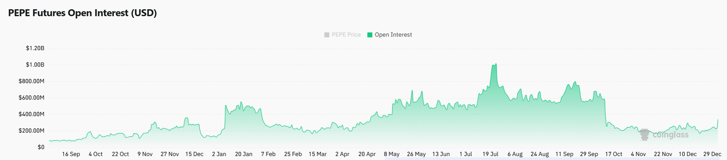The image size is (727, 160).
Task: Click the $0 y-axis label
Action: (41, 147)
